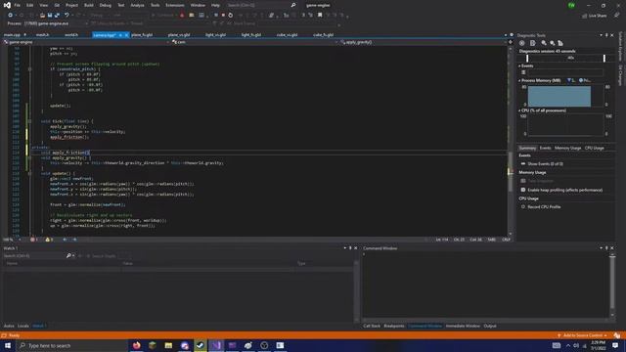Toggle pause events icon in Events track
The height and width of the screenshot is (352, 626).
click(x=523, y=72)
